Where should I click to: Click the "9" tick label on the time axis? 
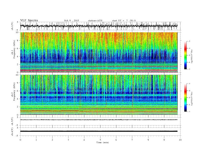point(164,140)
